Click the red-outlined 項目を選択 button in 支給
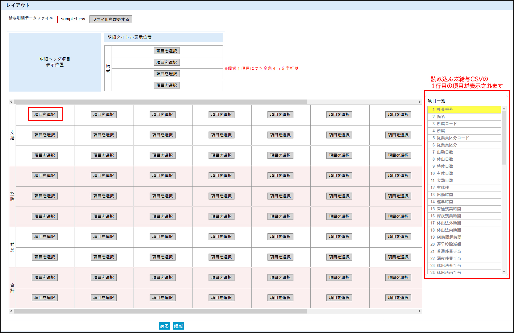This screenshot has height=333, width=514. 45,114
